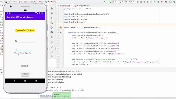Screen dimensions: 176x99
Task: Click the app:assembleDebug build output line
Action: tap(56, 82)
